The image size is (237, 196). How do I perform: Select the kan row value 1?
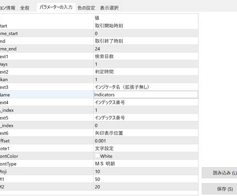(146, 79)
